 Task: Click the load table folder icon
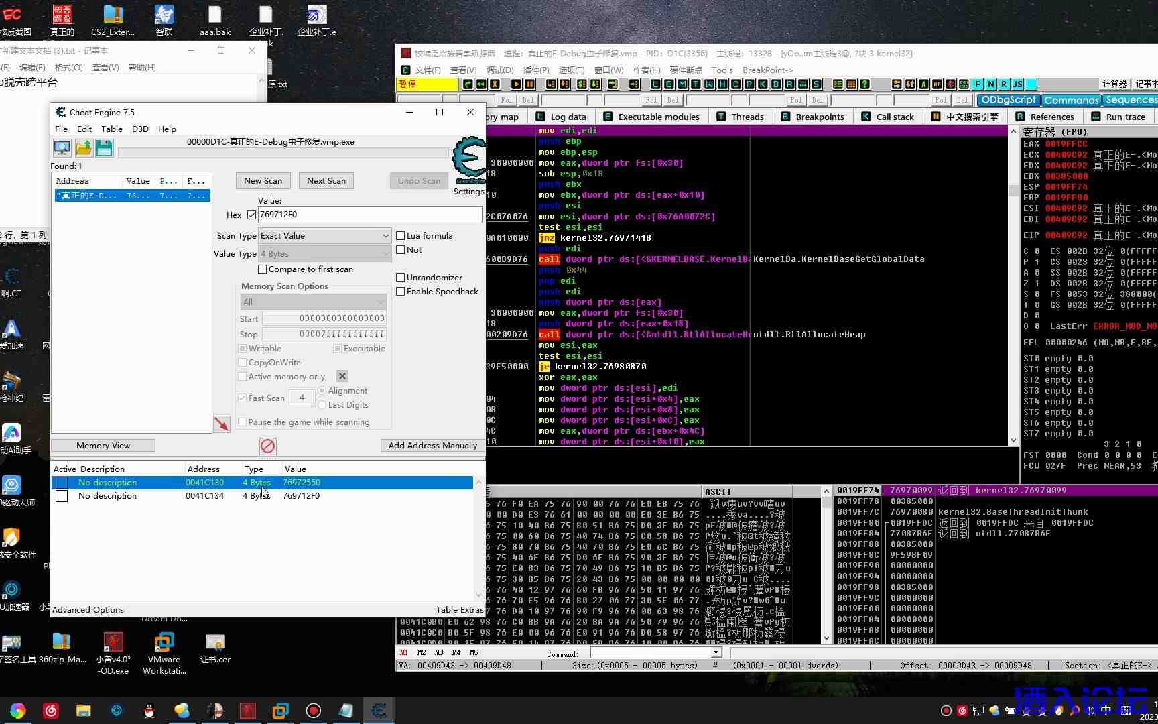tap(84, 147)
